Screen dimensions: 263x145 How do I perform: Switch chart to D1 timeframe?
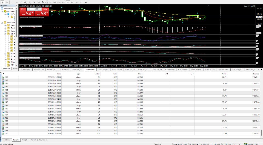(76, 2)
